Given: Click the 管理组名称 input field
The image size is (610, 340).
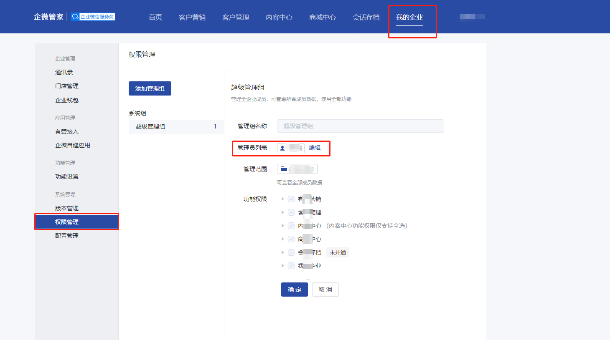Looking at the screenshot, I should tap(360, 126).
